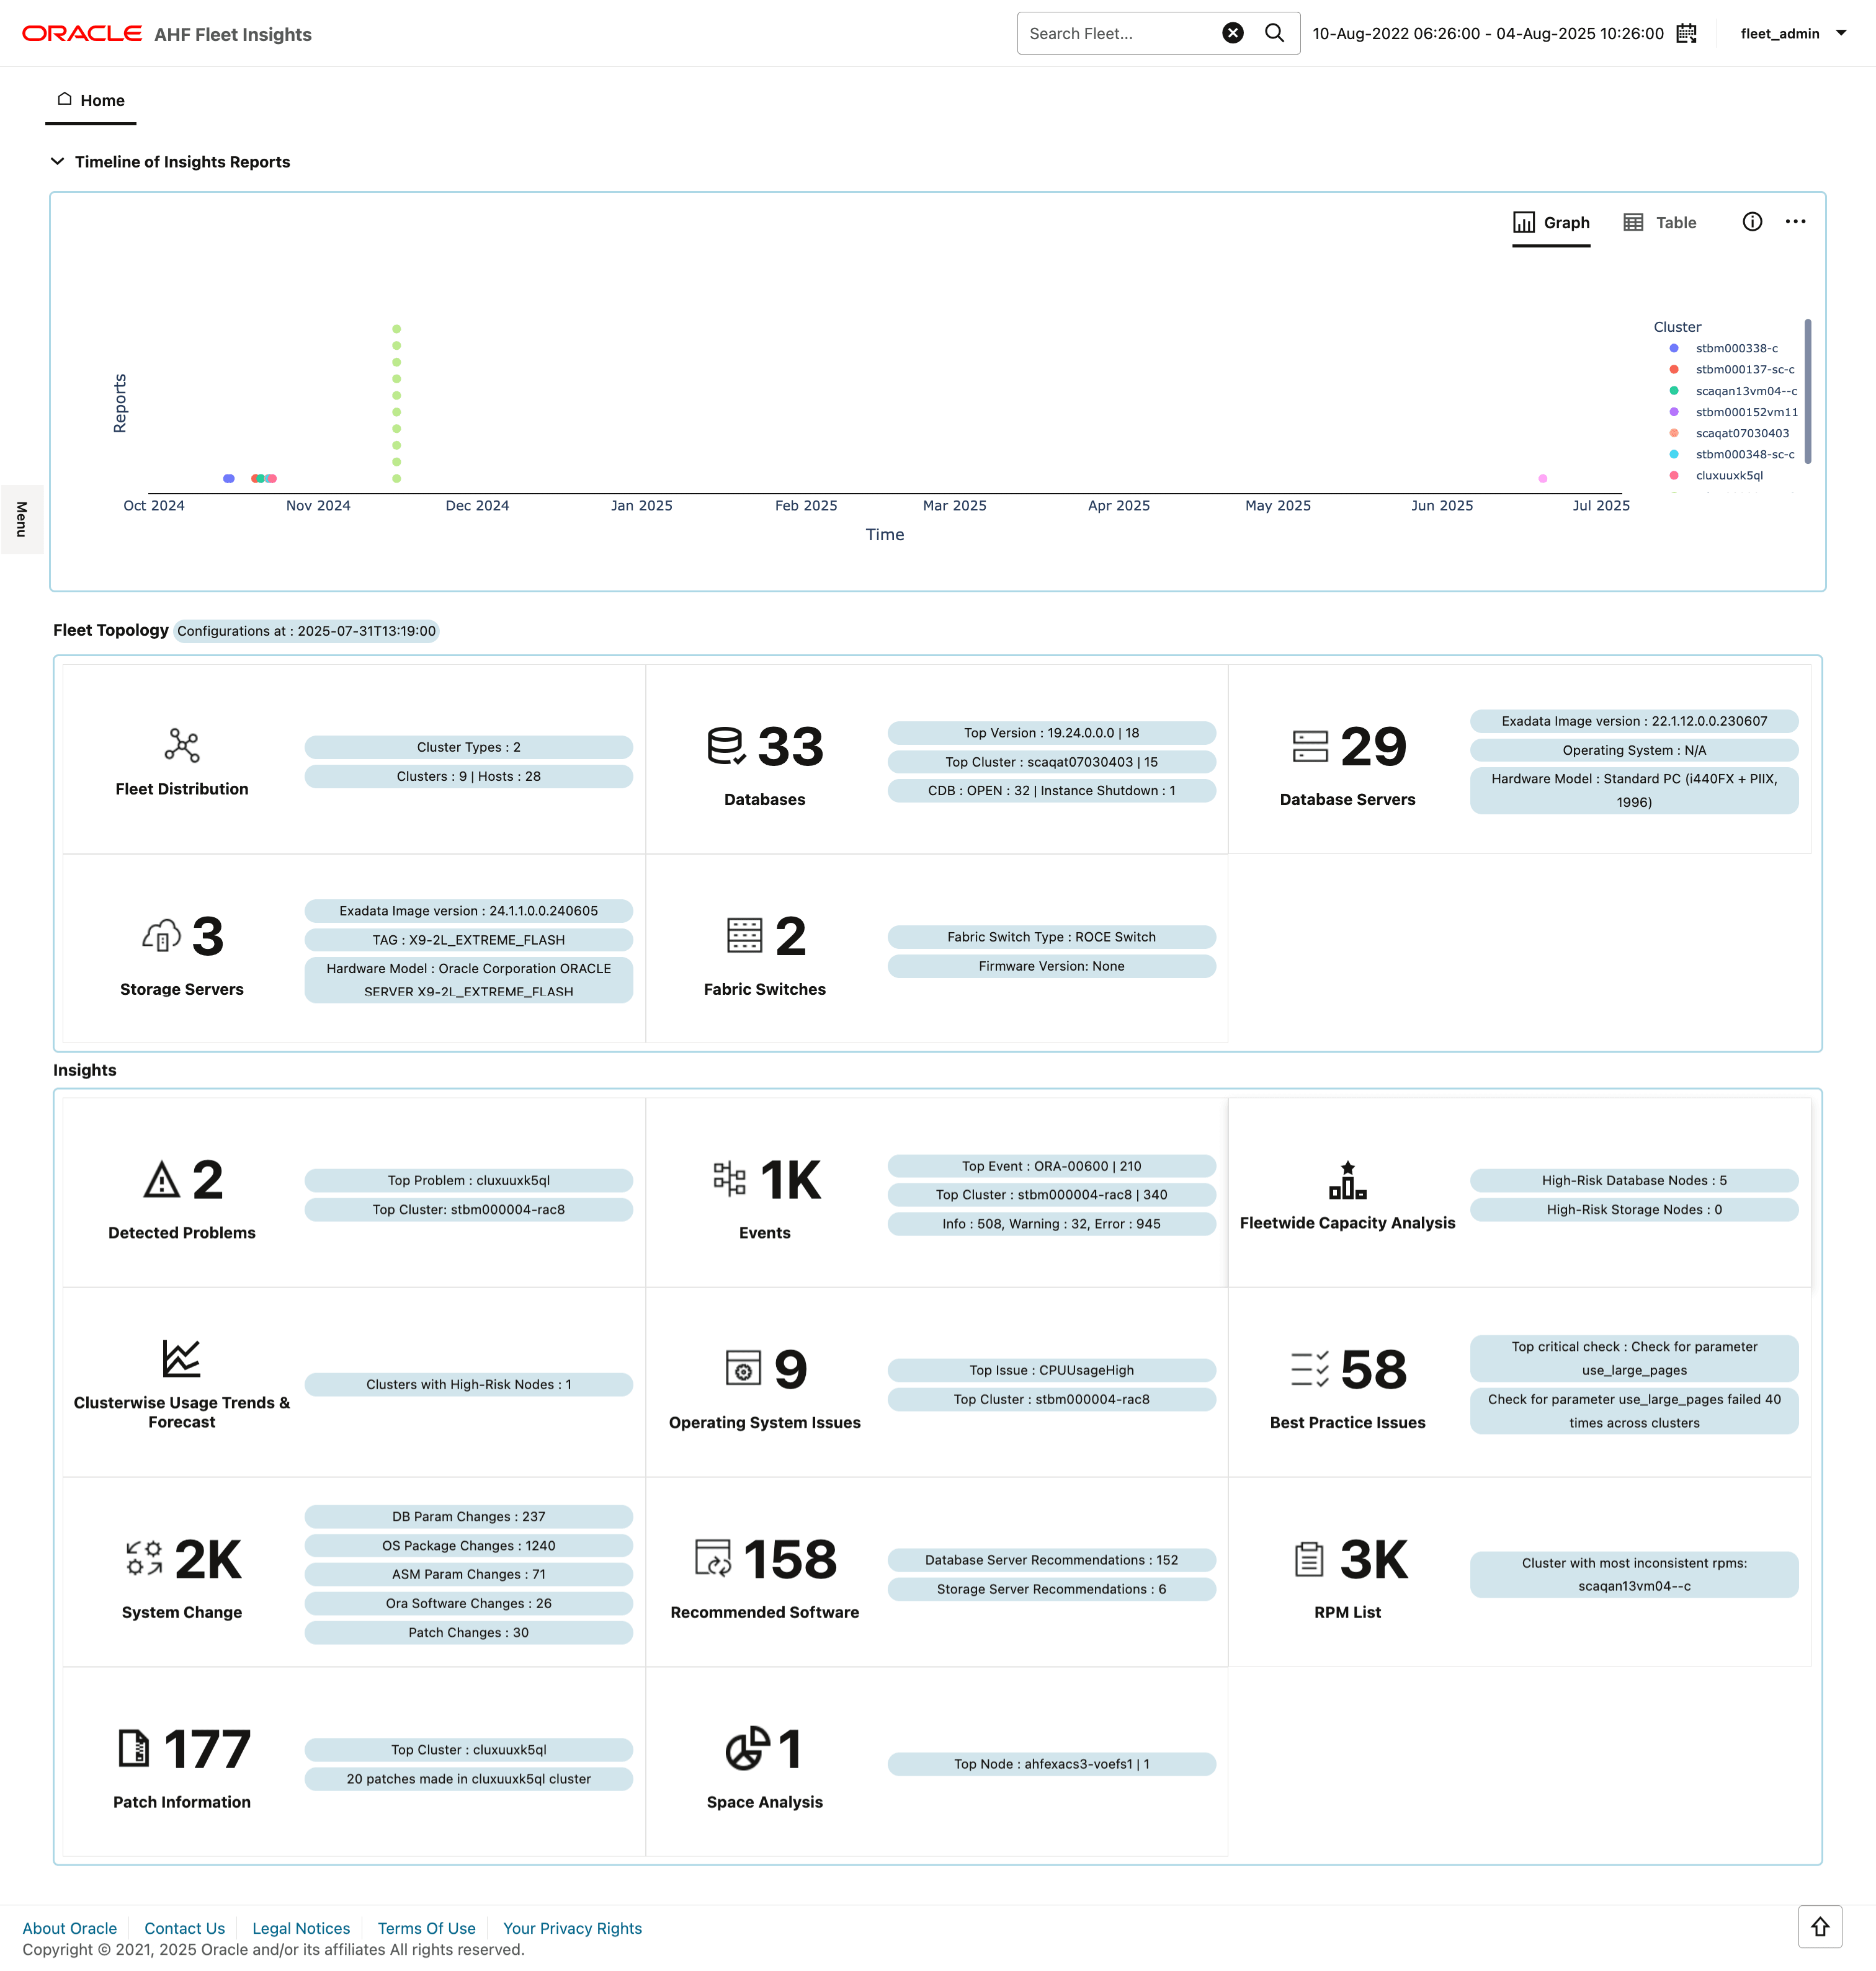The width and height of the screenshot is (1876, 1971).
Task: Click the search magnifier icon
Action: click(1274, 33)
